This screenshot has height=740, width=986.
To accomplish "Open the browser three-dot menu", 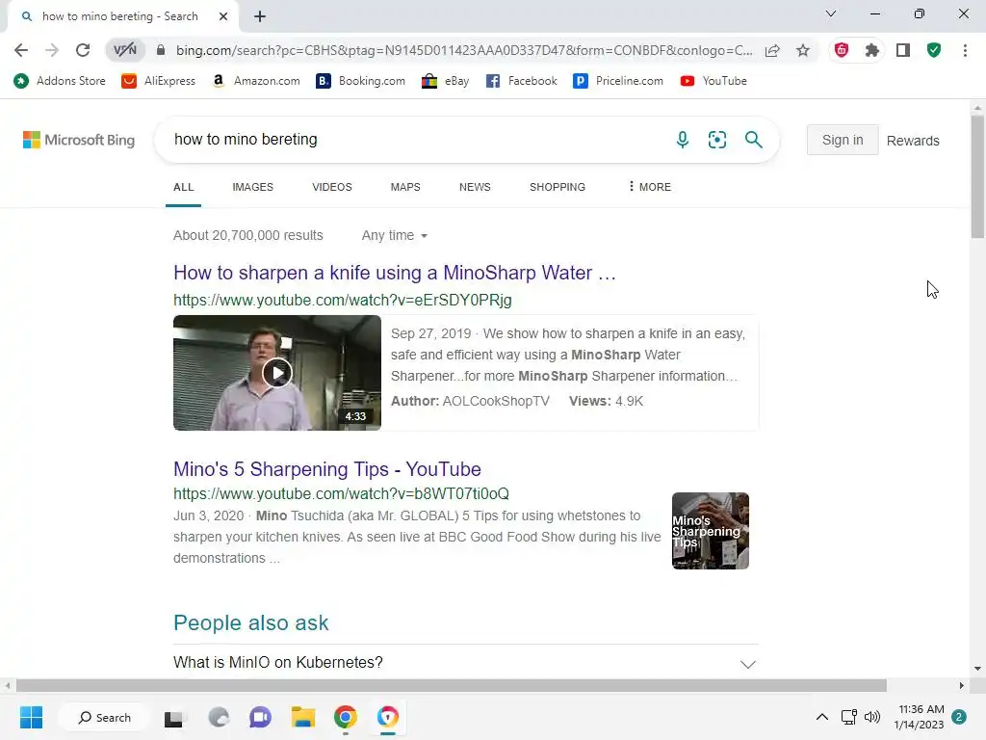I will pyautogui.click(x=965, y=50).
